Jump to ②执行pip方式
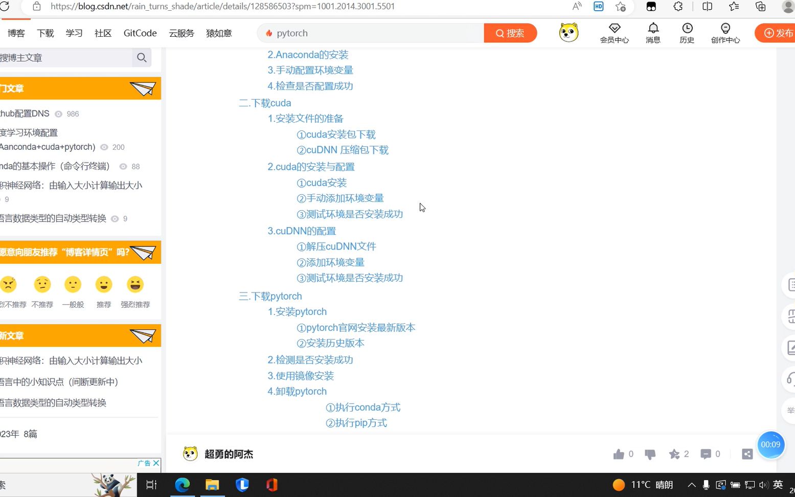Image resolution: width=795 pixels, height=497 pixels. (x=356, y=423)
